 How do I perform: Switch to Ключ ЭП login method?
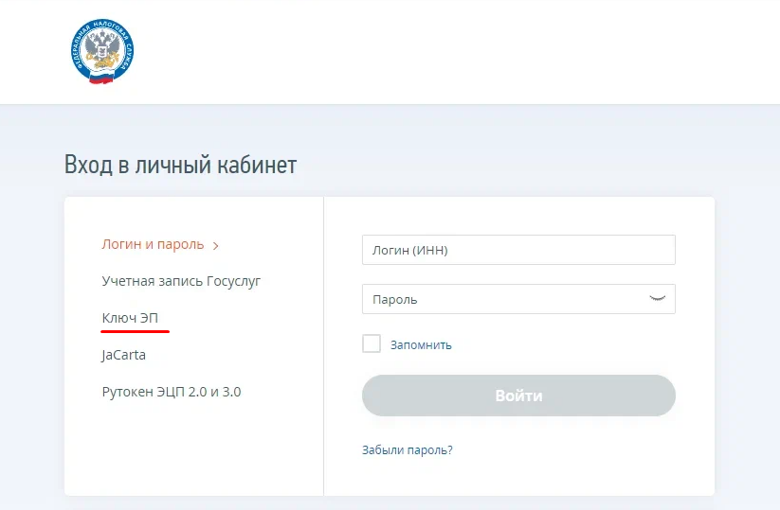pyautogui.click(x=130, y=318)
